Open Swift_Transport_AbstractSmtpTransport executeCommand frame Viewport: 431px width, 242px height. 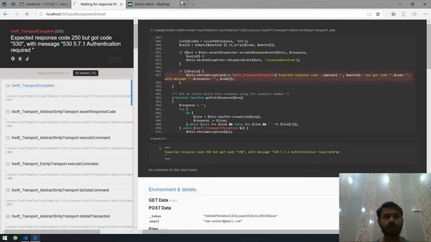(x=67, y=145)
